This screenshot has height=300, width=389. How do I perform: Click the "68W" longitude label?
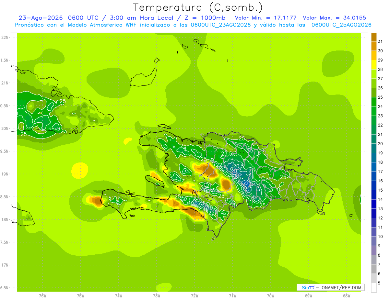pyautogui.click(x=346, y=296)
